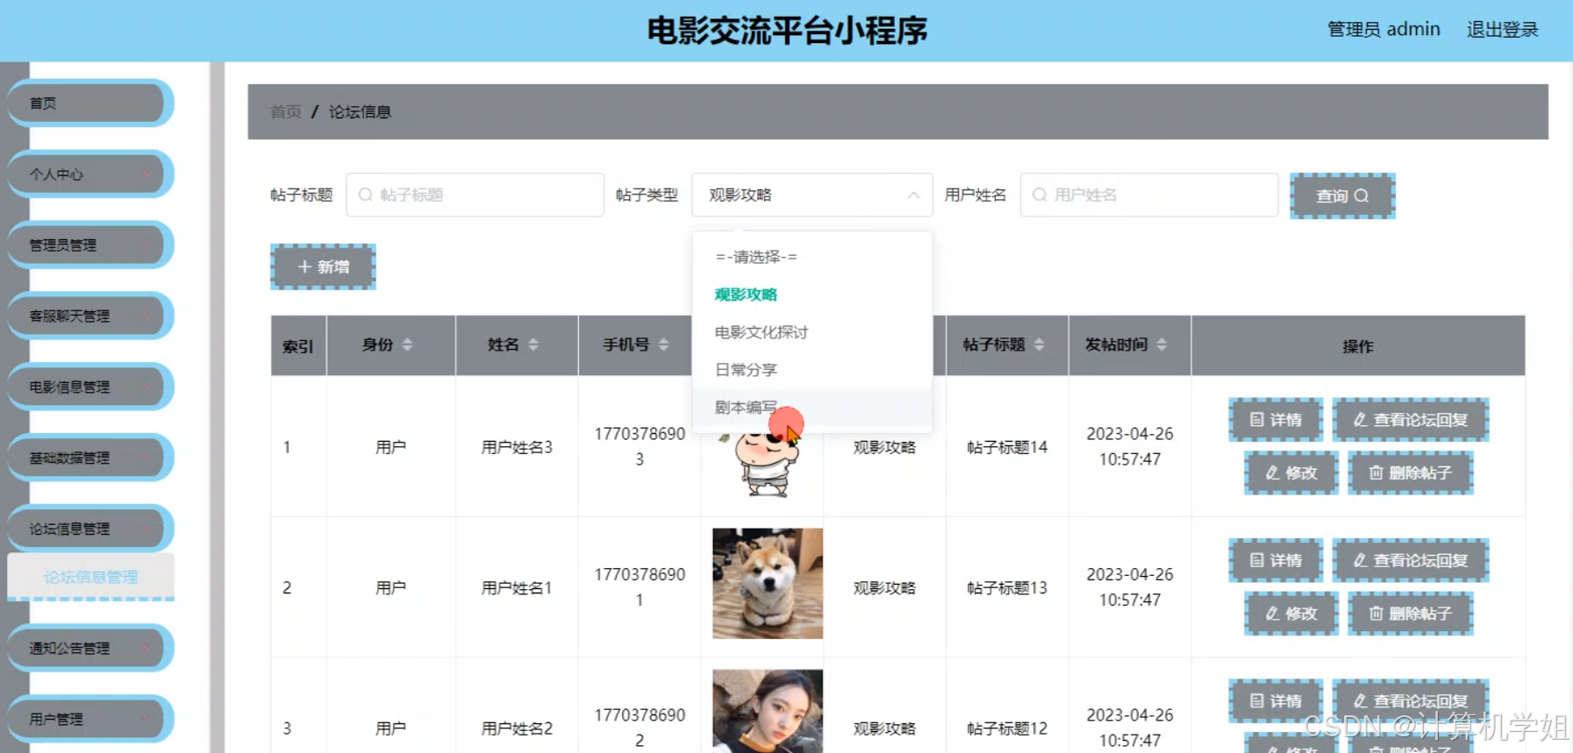Image resolution: width=1573 pixels, height=753 pixels.
Task: Sort table by 手机号 column arrows
Action: (x=663, y=345)
